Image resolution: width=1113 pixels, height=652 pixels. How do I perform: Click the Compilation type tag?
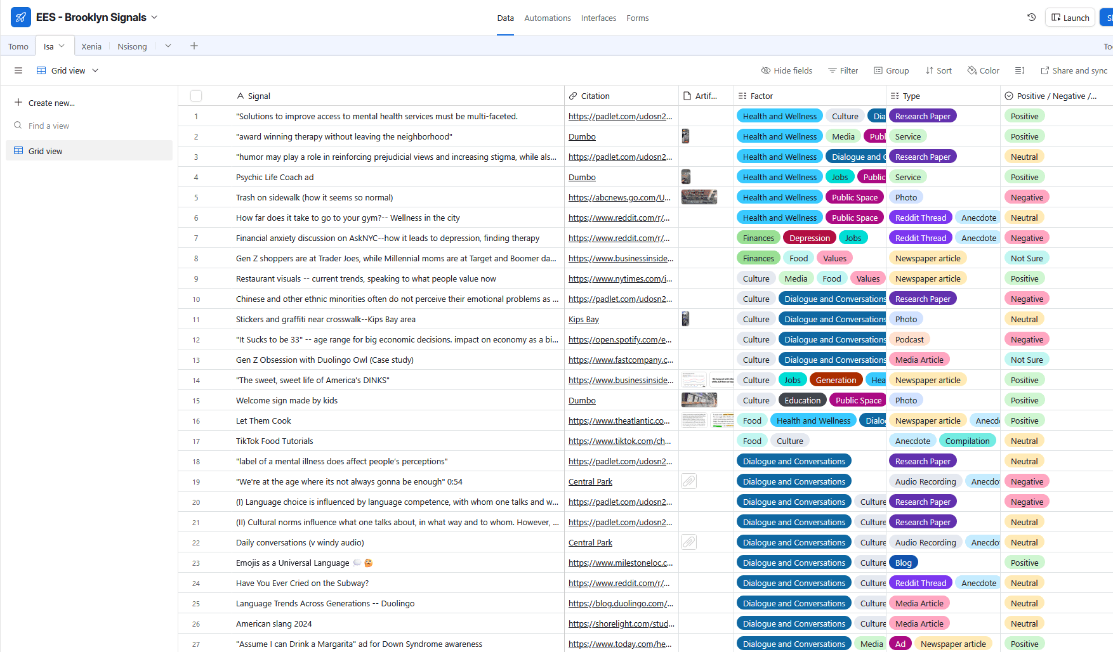[967, 441]
